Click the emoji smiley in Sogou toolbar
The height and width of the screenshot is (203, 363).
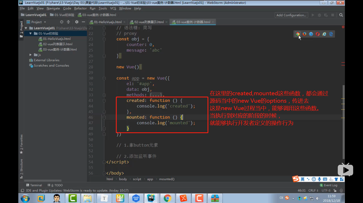tap(314, 179)
